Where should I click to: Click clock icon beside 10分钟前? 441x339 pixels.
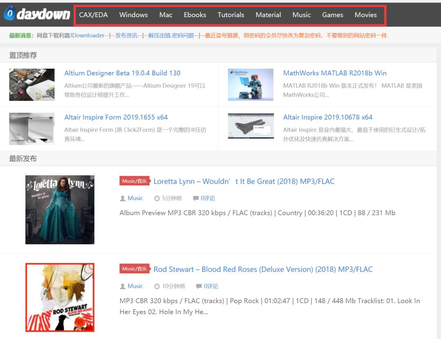[x=157, y=286]
